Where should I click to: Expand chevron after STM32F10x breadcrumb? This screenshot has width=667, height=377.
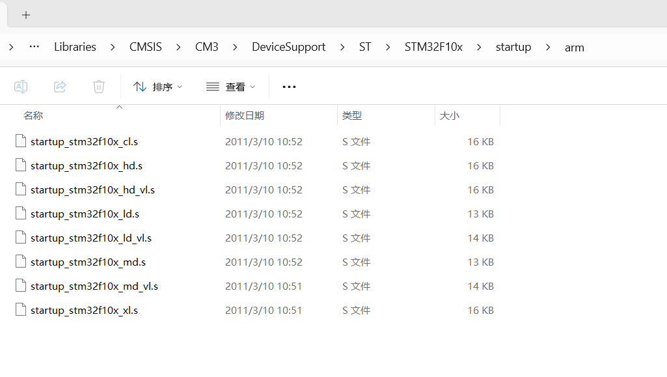(x=480, y=48)
